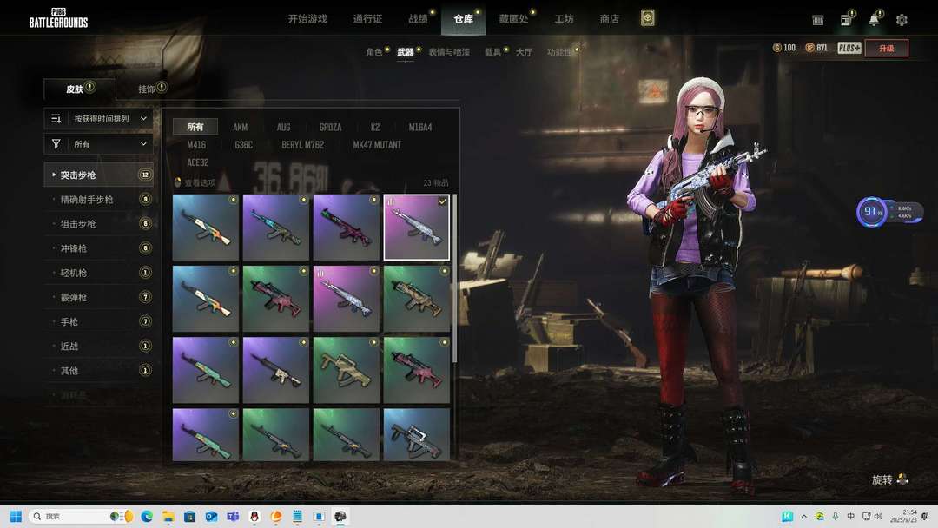
Task: Open the notifications bell
Action: pyautogui.click(x=874, y=20)
